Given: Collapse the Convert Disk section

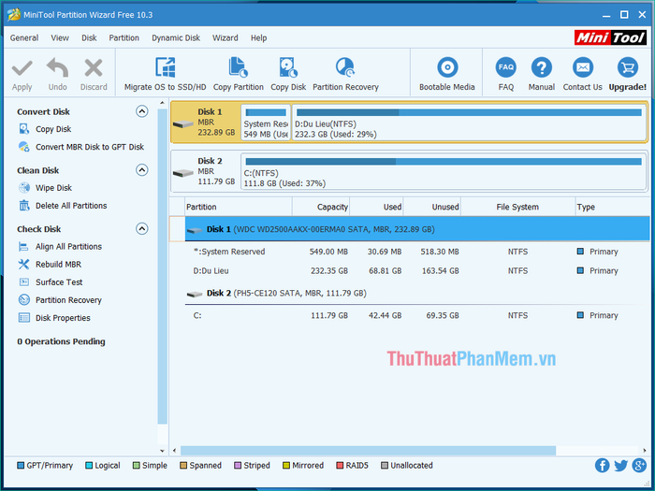Looking at the screenshot, I should (142, 111).
